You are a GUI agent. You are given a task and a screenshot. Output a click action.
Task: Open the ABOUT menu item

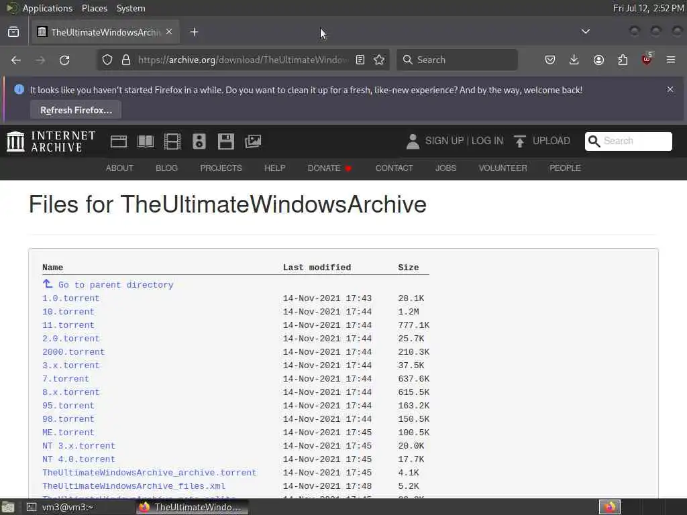coord(119,168)
